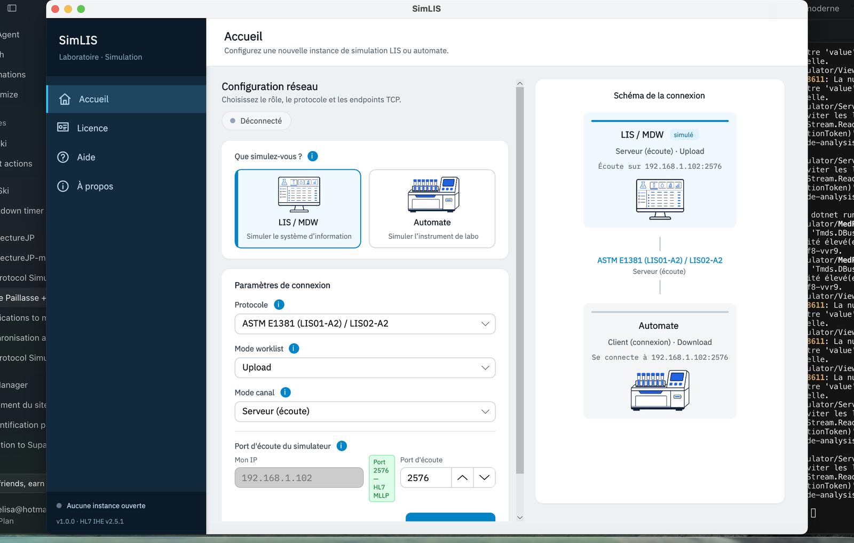This screenshot has height=543, width=854.
Task: Select the LIS / MDW simulation card
Action: [x=298, y=209]
